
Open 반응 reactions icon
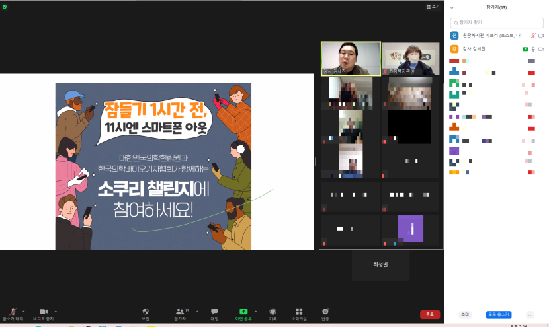tap(325, 312)
